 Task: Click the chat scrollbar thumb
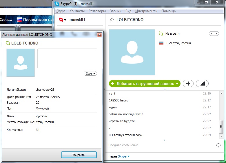221,127
